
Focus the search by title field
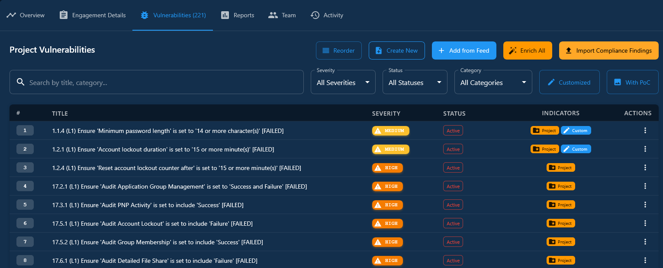pos(157,82)
